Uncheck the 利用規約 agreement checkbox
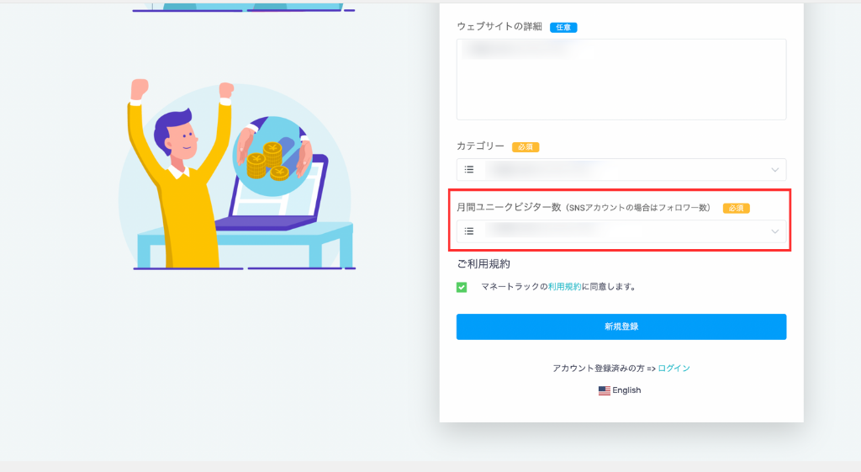Screen dimensions: 861x472 462,288
